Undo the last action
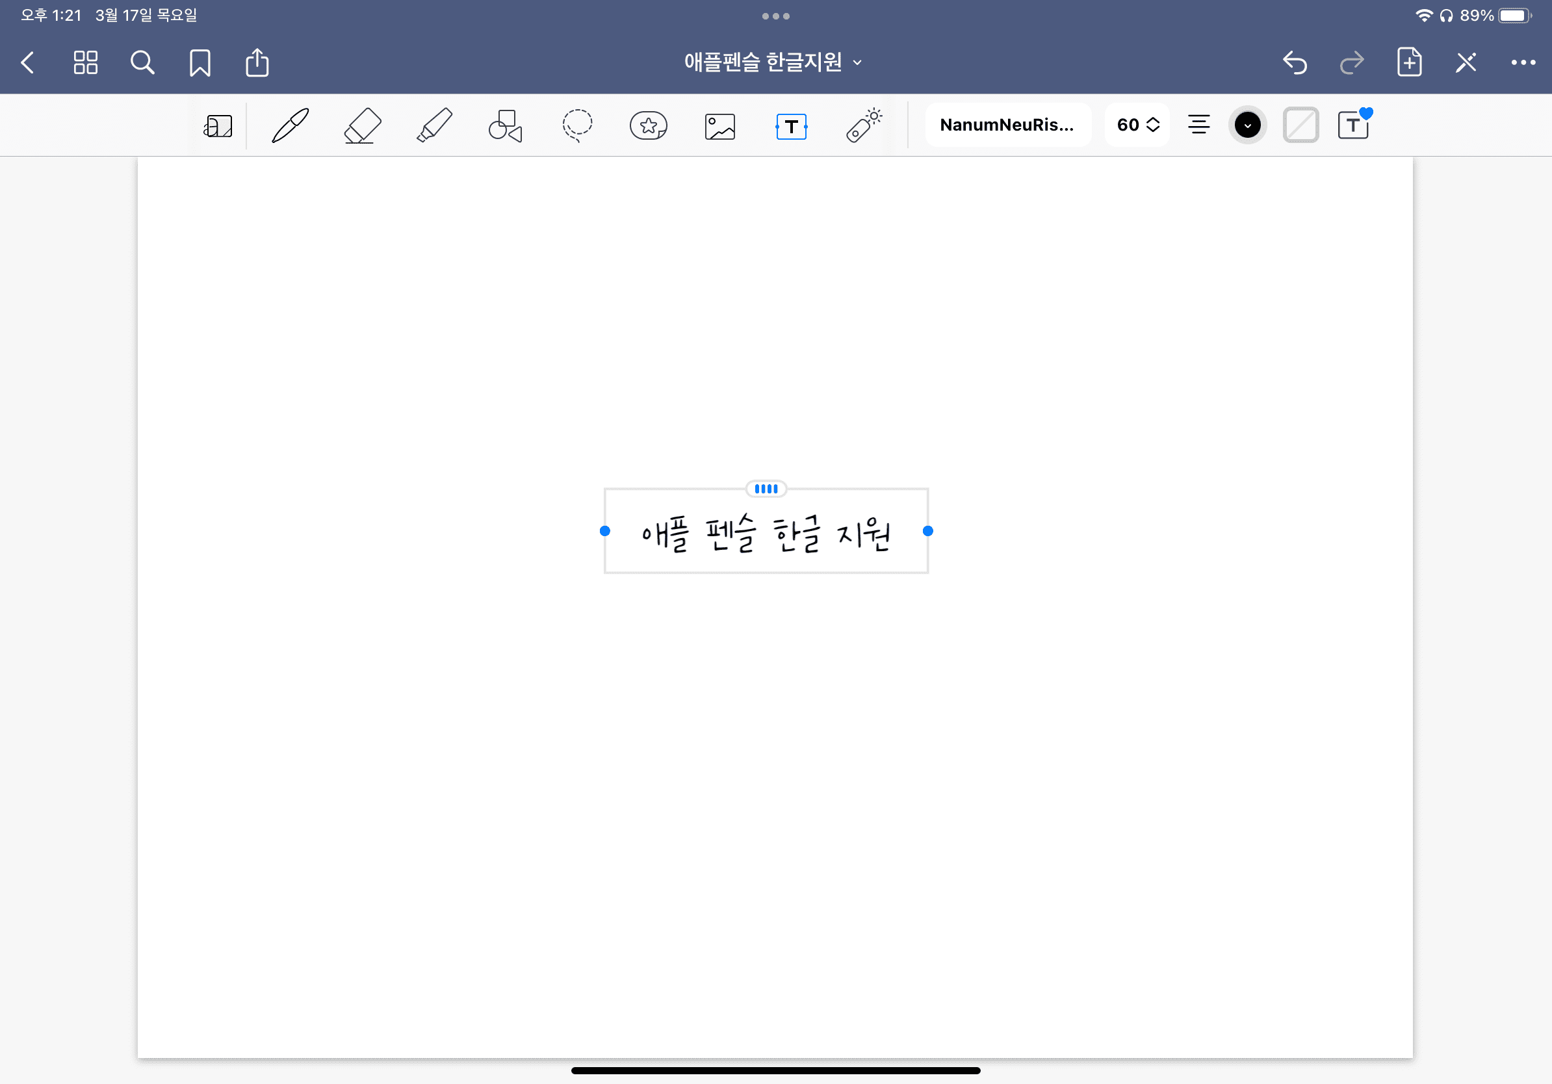 click(1296, 62)
